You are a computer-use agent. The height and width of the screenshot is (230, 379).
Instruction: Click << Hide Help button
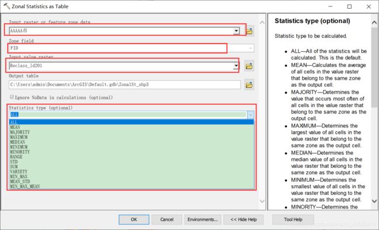(x=243, y=220)
